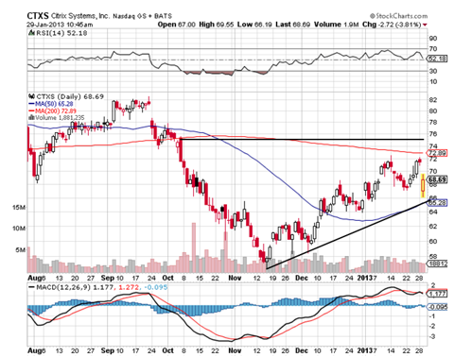Click the High 69.55 value

(217, 25)
